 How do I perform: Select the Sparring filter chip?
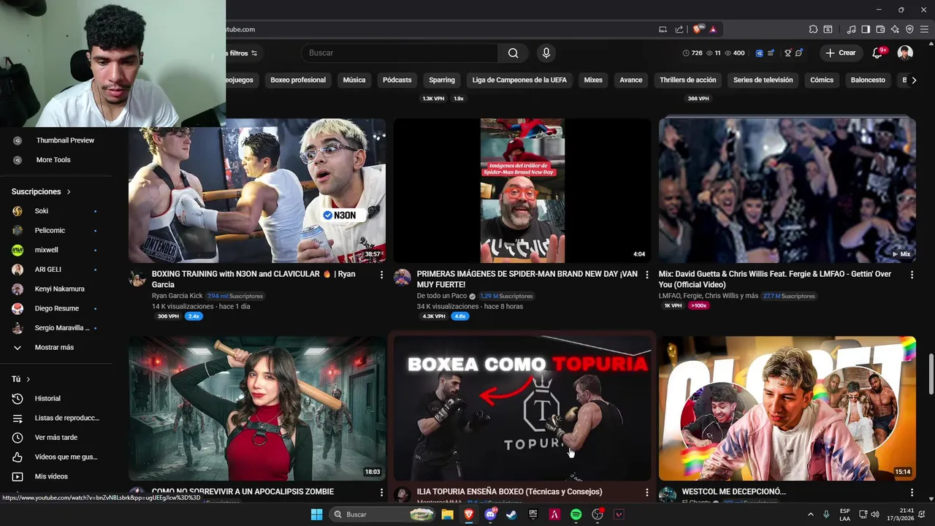(x=442, y=80)
